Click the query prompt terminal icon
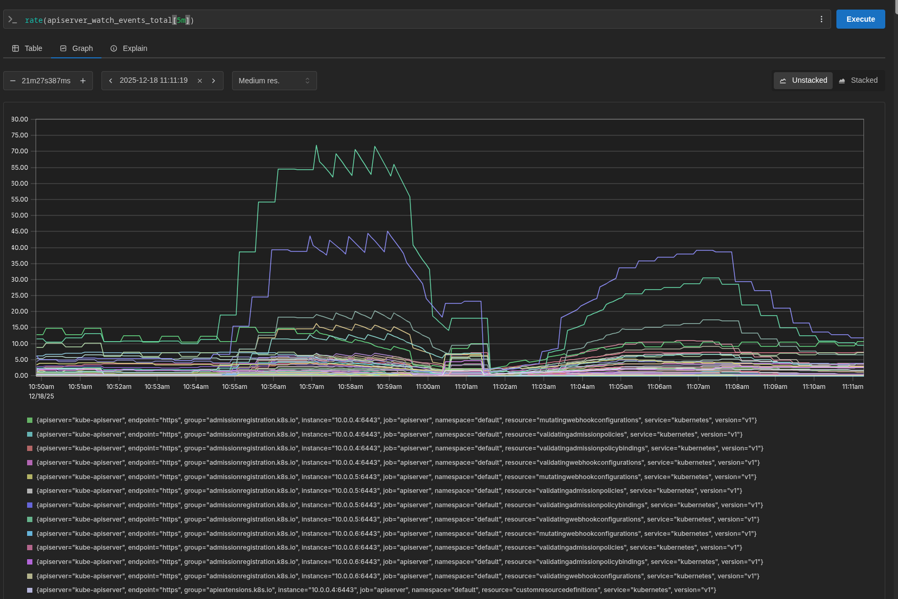 (x=13, y=20)
